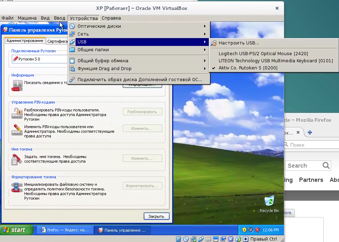The height and width of the screenshot is (242, 339).
Task: Switch to the Администрирование tab
Action: point(25,41)
